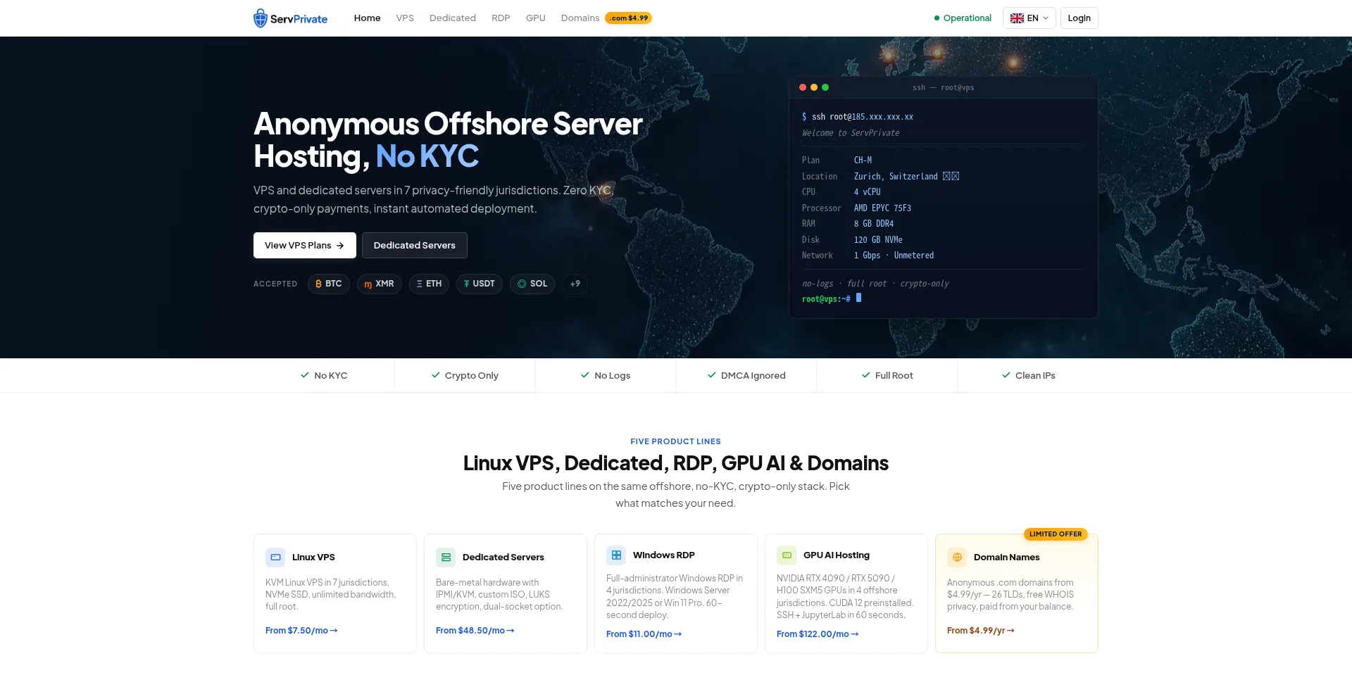1352x699 pixels.
Task: Click the Clean IPs checkmark icon
Action: (x=1006, y=375)
